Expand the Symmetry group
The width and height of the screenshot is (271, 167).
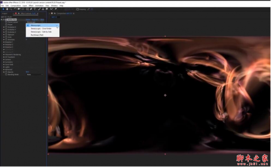[x=4, y=62]
